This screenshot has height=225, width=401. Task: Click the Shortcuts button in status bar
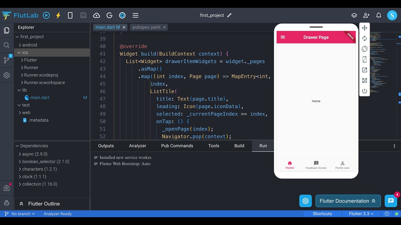click(322, 214)
